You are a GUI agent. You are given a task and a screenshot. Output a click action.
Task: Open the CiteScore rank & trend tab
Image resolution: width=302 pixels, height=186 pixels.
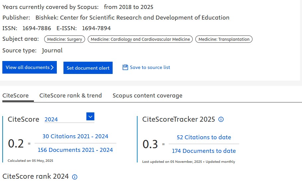point(70,95)
